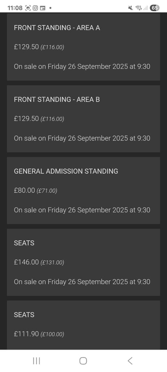Tap the Wi-Fi signal status icon
The image size is (167, 372).
(138, 8)
